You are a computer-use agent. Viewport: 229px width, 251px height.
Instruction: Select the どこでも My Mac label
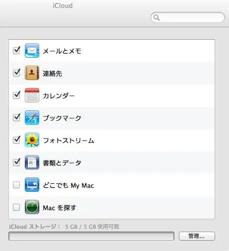69,185
